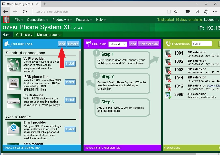
Task: Click the PSTN device icon
Action: tap(13, 101)
